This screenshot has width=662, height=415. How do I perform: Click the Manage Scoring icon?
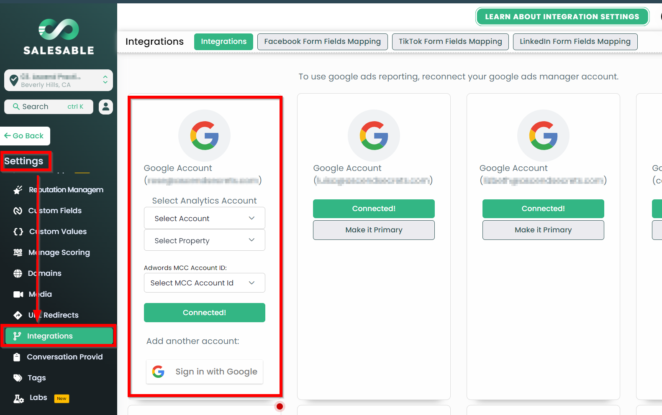point(18,252)
